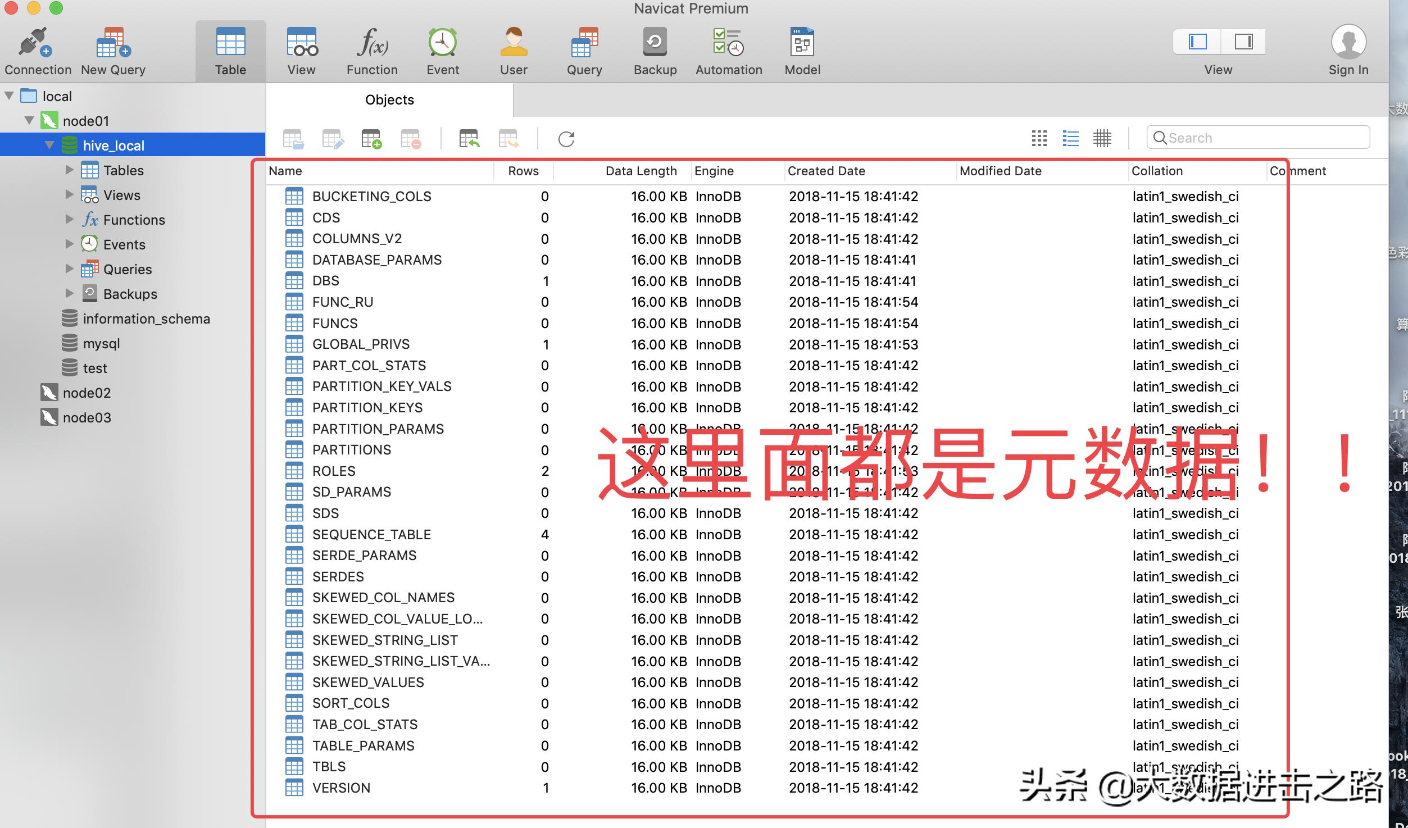The height and width of the screenshot is (828, 1408).
Task: Toggle ER diagram view mode
Action: point(1102,138)
